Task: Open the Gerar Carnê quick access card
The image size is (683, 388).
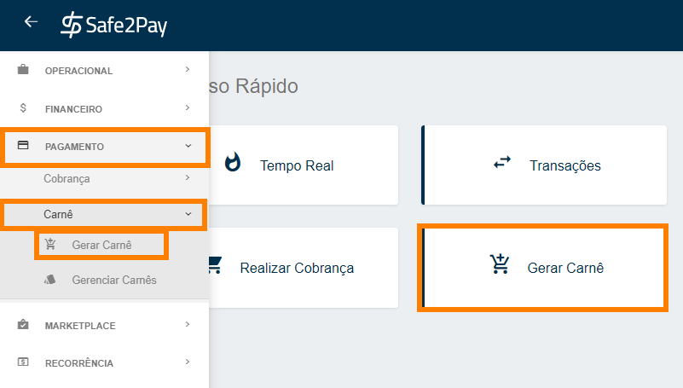Action: pos(544,268)
